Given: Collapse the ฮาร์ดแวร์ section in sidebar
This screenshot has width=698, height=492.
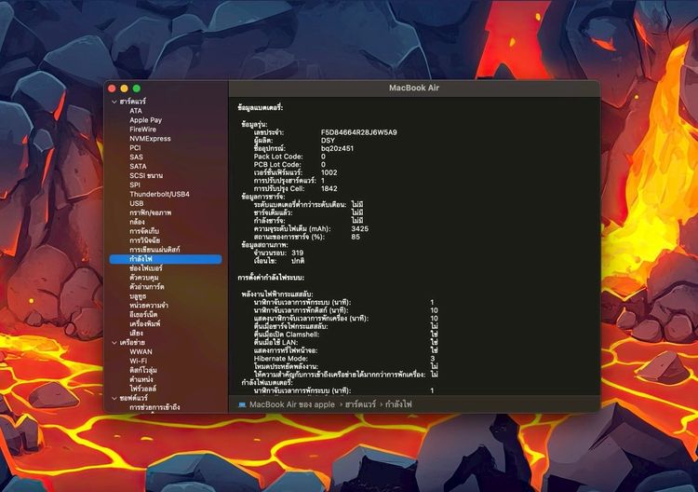Looking at the screenshot, I should click(x=114, y=101).
